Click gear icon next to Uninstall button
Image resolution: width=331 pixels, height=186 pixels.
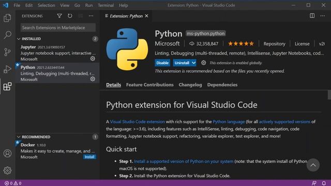pos(203,63)
